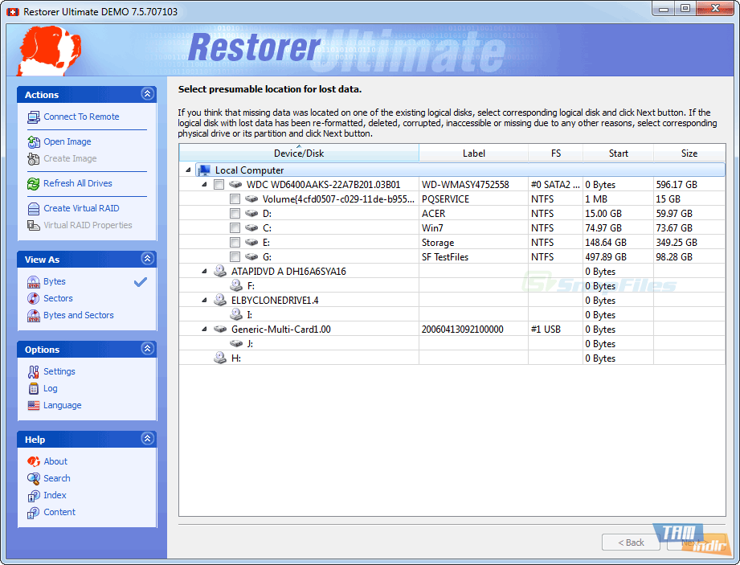Collapse the Local Computer tree node
Screen dimensions: 740x565
tap(188, 170)
